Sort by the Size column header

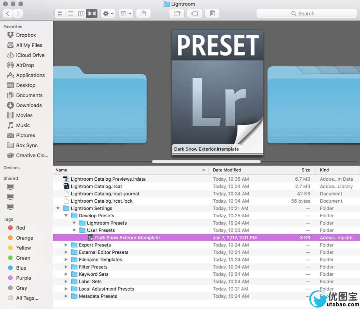pos(297,170)
